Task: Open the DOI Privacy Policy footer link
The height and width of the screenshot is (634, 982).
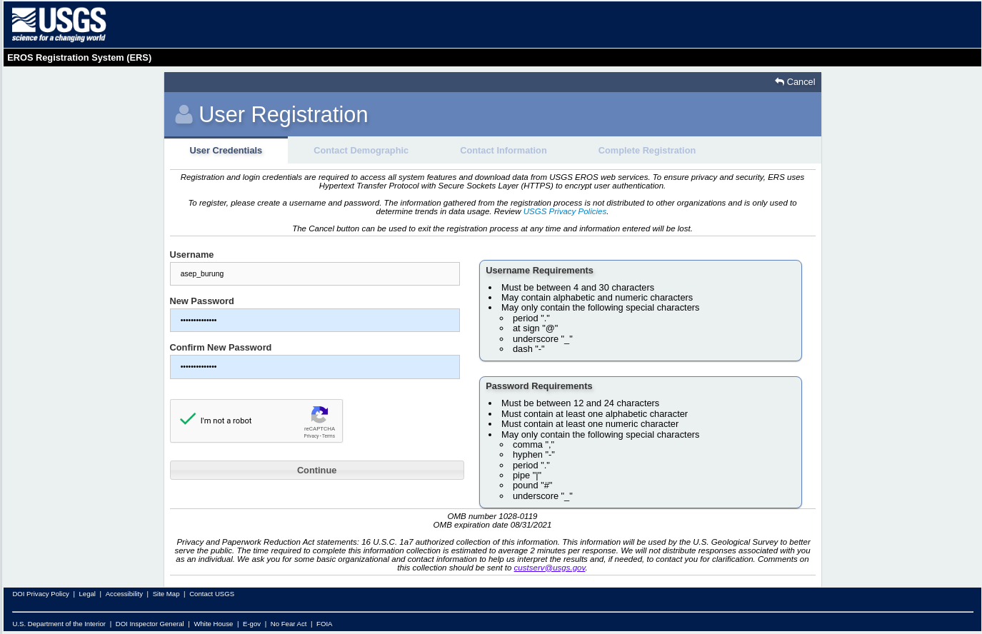Action: coord(41,594)
